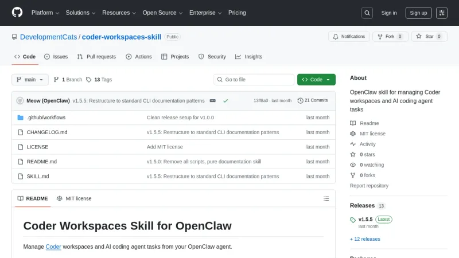Open the header menu button beside Sign up
The height and width of the screenshot is (258, 459).
pos(441,13)
